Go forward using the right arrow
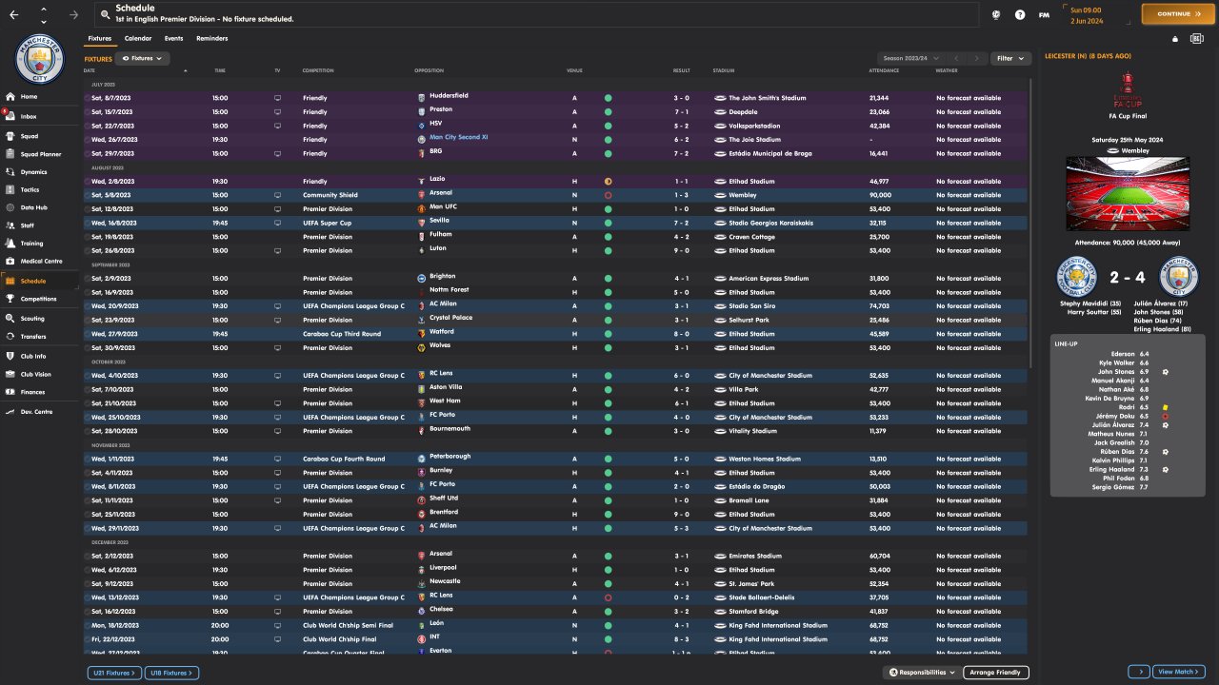The image size is (1219, 685). pyautogui.click(x=74, y=14)
